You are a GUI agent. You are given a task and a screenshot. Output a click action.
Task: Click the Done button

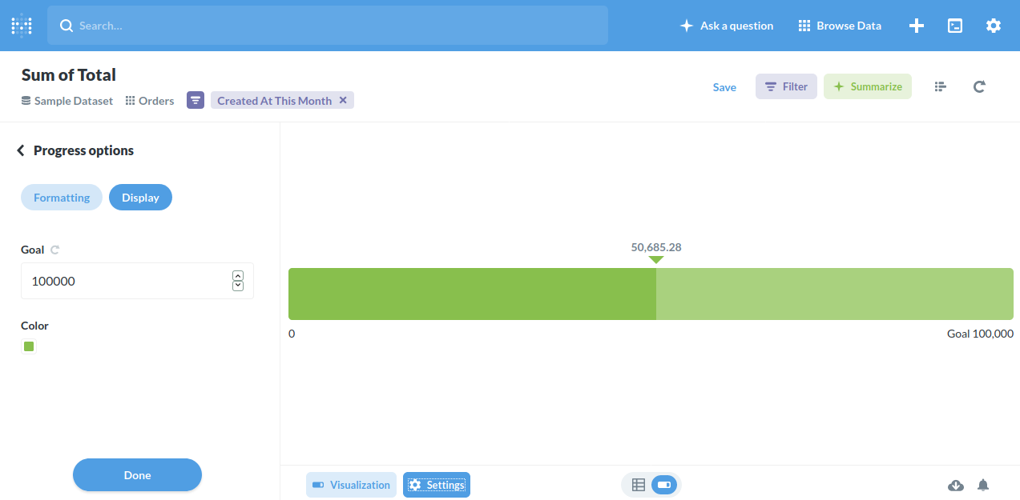(137, 475)
